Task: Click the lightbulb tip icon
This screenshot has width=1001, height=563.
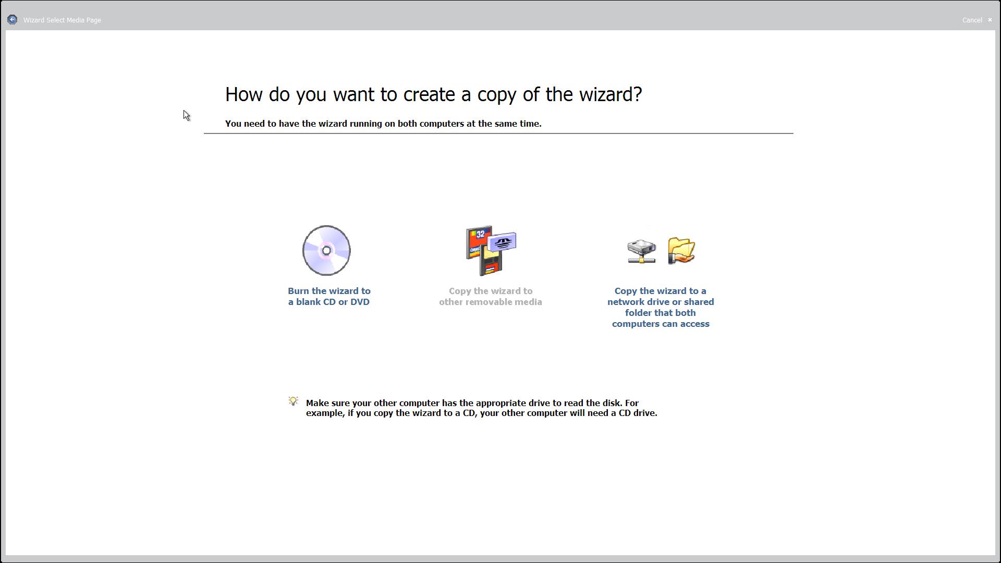Action: (293, 401)
